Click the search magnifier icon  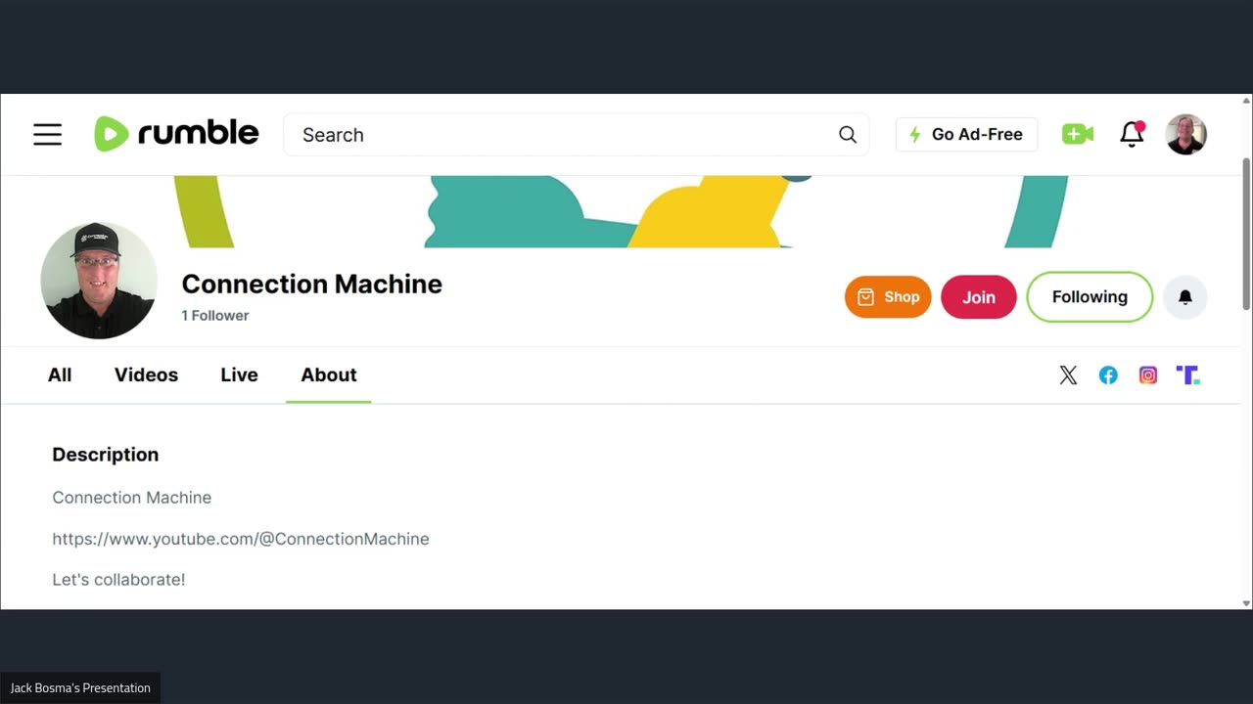click(848, 135)
